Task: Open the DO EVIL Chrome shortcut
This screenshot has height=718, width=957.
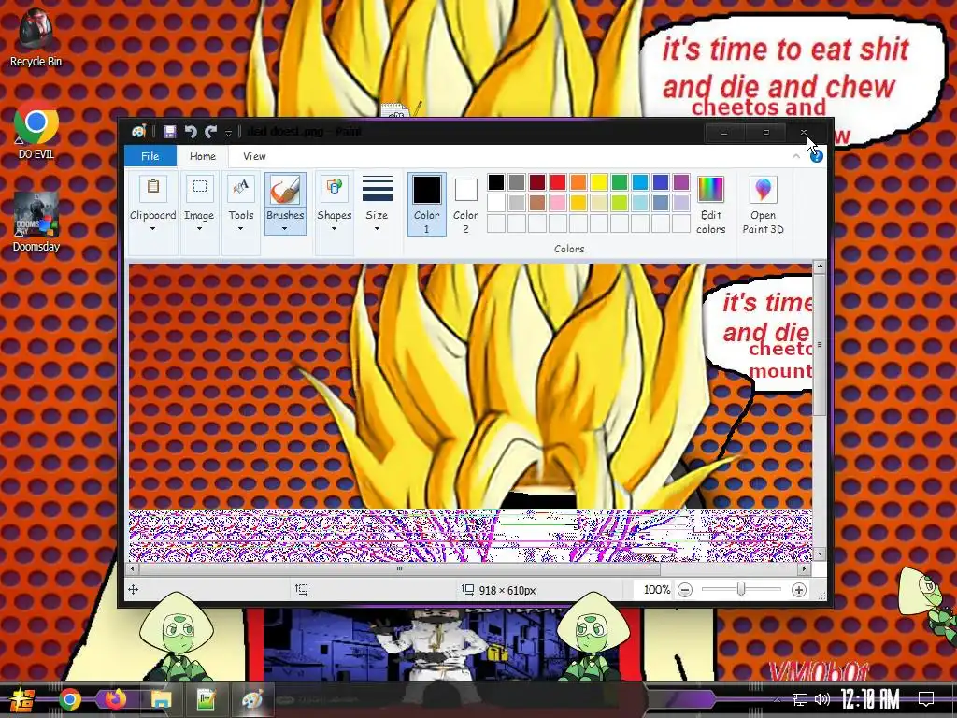Action: (x=36, y=129)
